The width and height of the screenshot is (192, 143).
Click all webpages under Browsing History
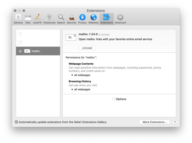point(82,89)
